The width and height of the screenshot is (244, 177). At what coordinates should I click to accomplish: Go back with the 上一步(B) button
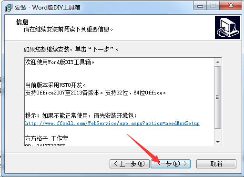click(130, 164)
